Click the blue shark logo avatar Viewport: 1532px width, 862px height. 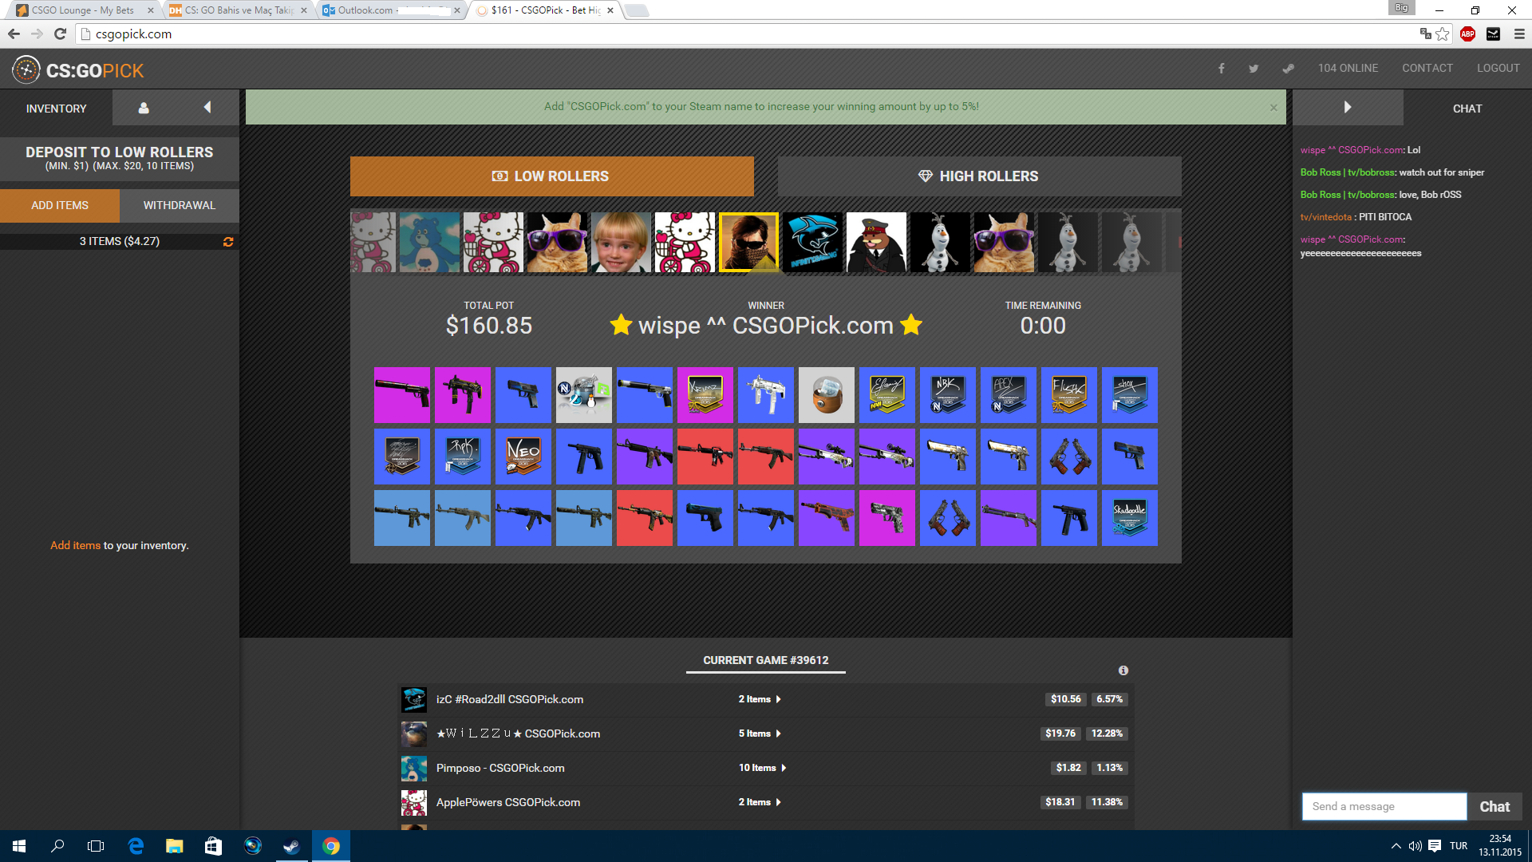[812, 242]
